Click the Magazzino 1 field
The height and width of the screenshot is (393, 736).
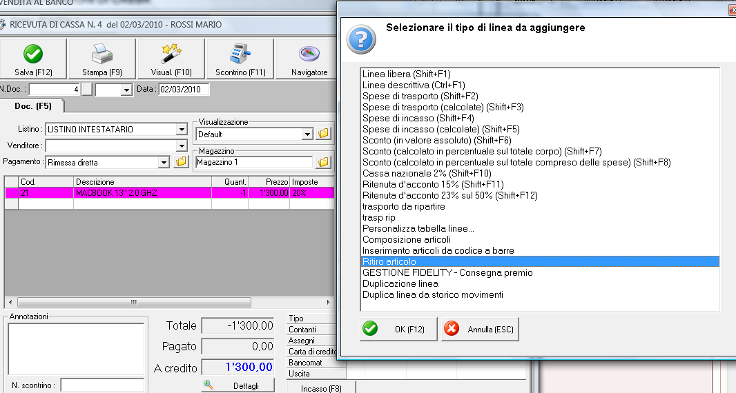click(254, 162)
